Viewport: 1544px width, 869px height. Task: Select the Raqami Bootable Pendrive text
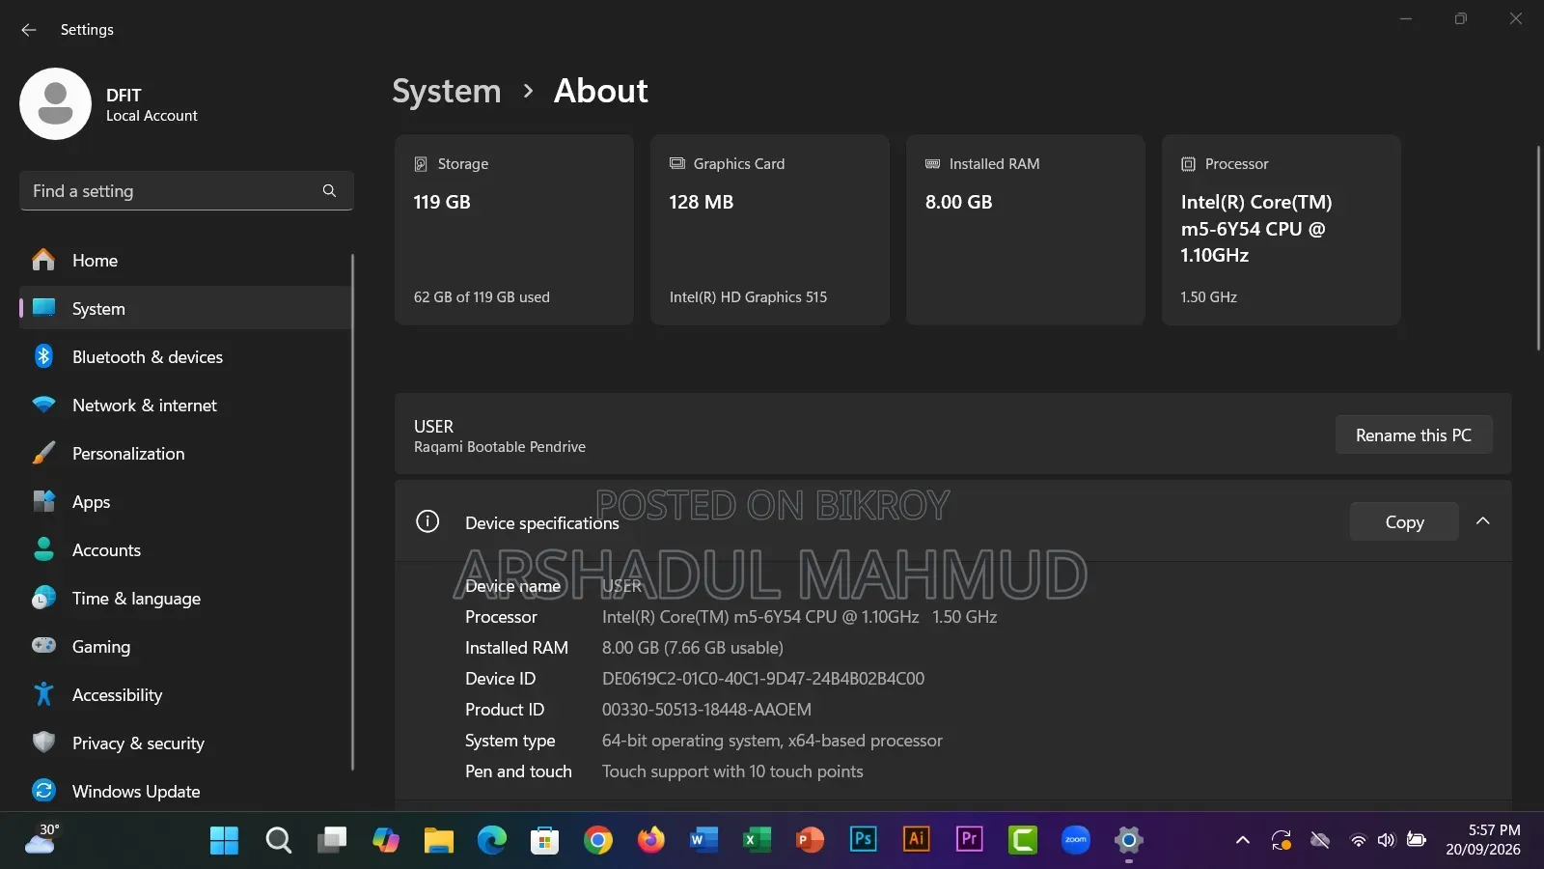tap(500, 447)
